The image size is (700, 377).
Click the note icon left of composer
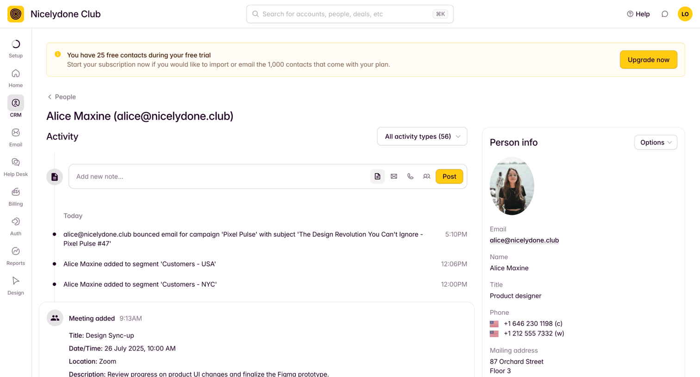[55, 177]
